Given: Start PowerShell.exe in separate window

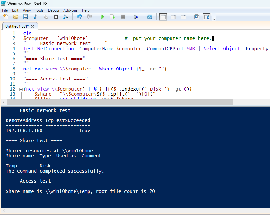Looking at the screenshot, I should click(x=149, y=17).
